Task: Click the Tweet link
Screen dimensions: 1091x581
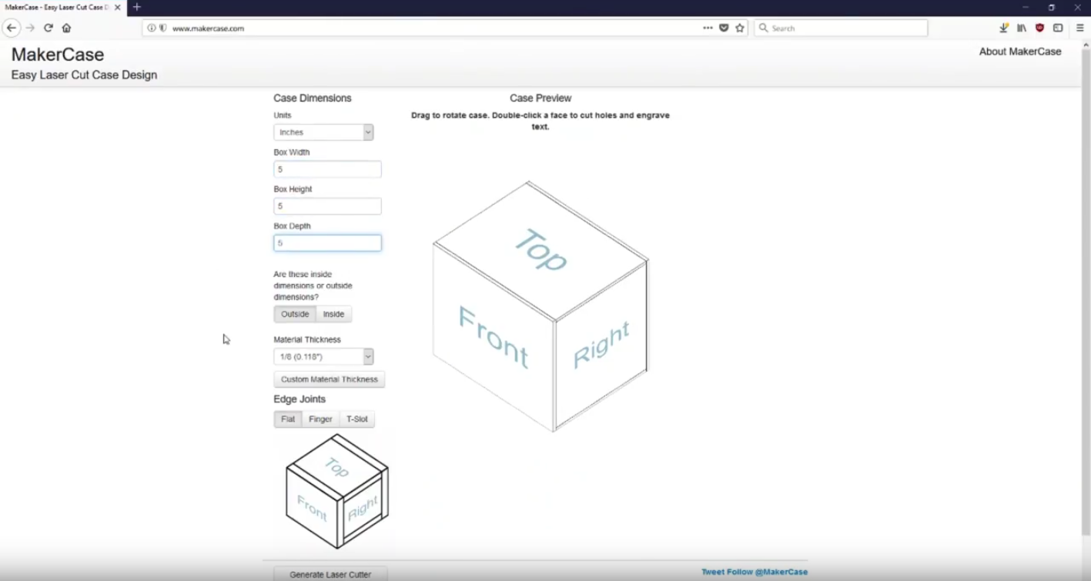Action: tap(712, 573)
